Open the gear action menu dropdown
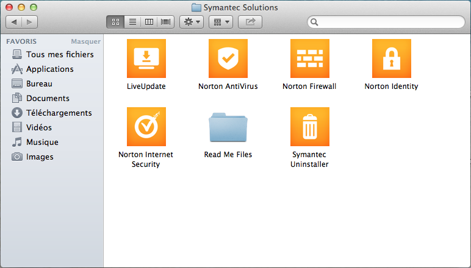The image size is (471, 268). pos(192,22)
